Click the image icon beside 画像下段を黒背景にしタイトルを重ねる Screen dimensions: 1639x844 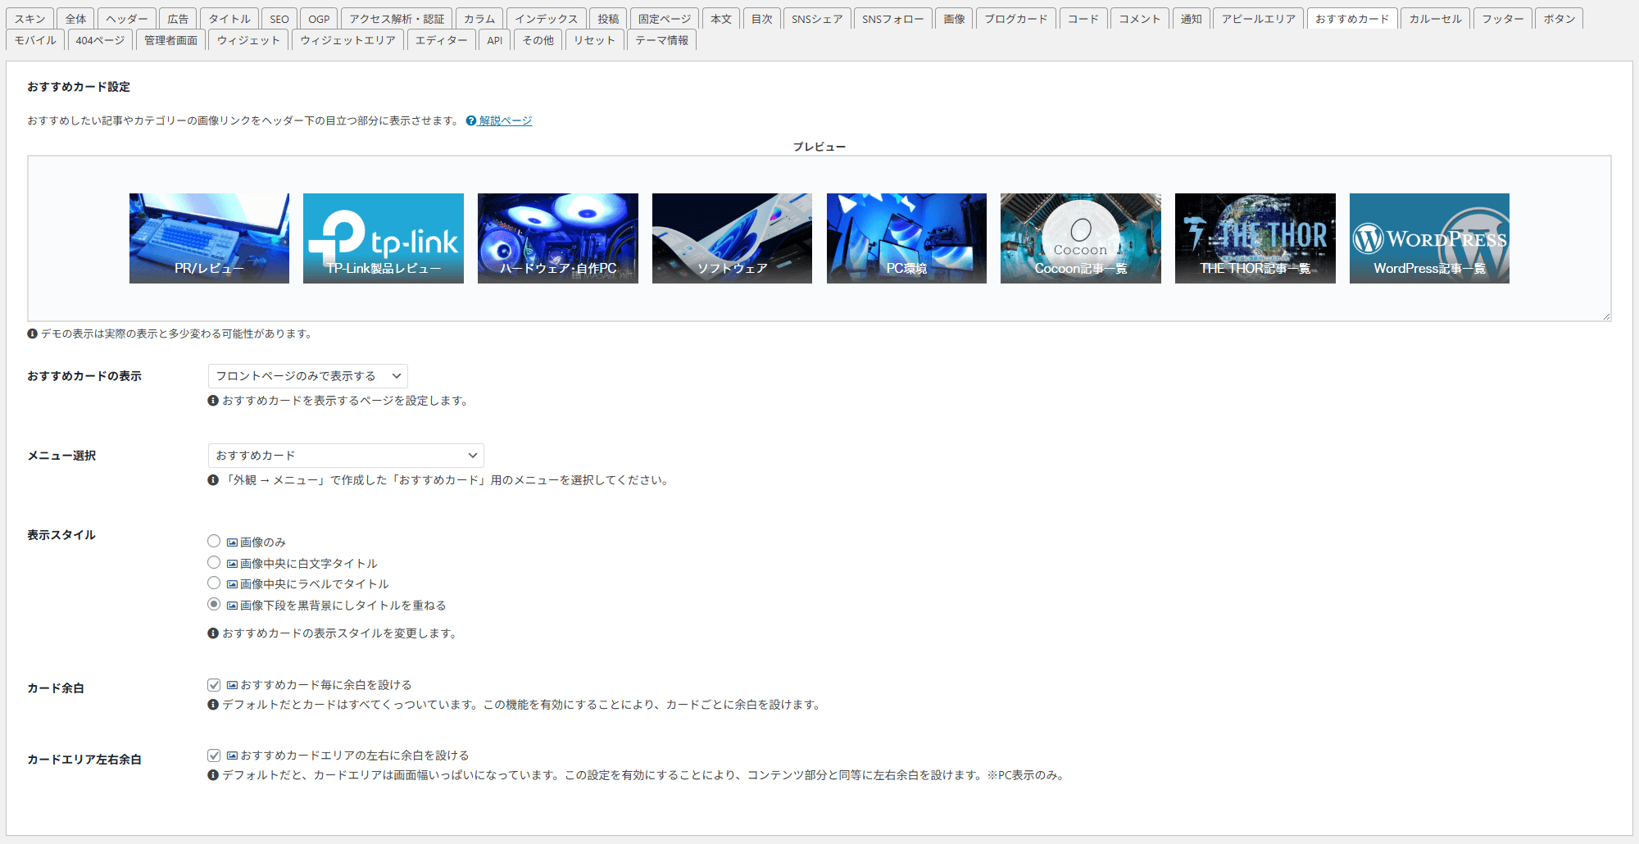pos(232,606)
